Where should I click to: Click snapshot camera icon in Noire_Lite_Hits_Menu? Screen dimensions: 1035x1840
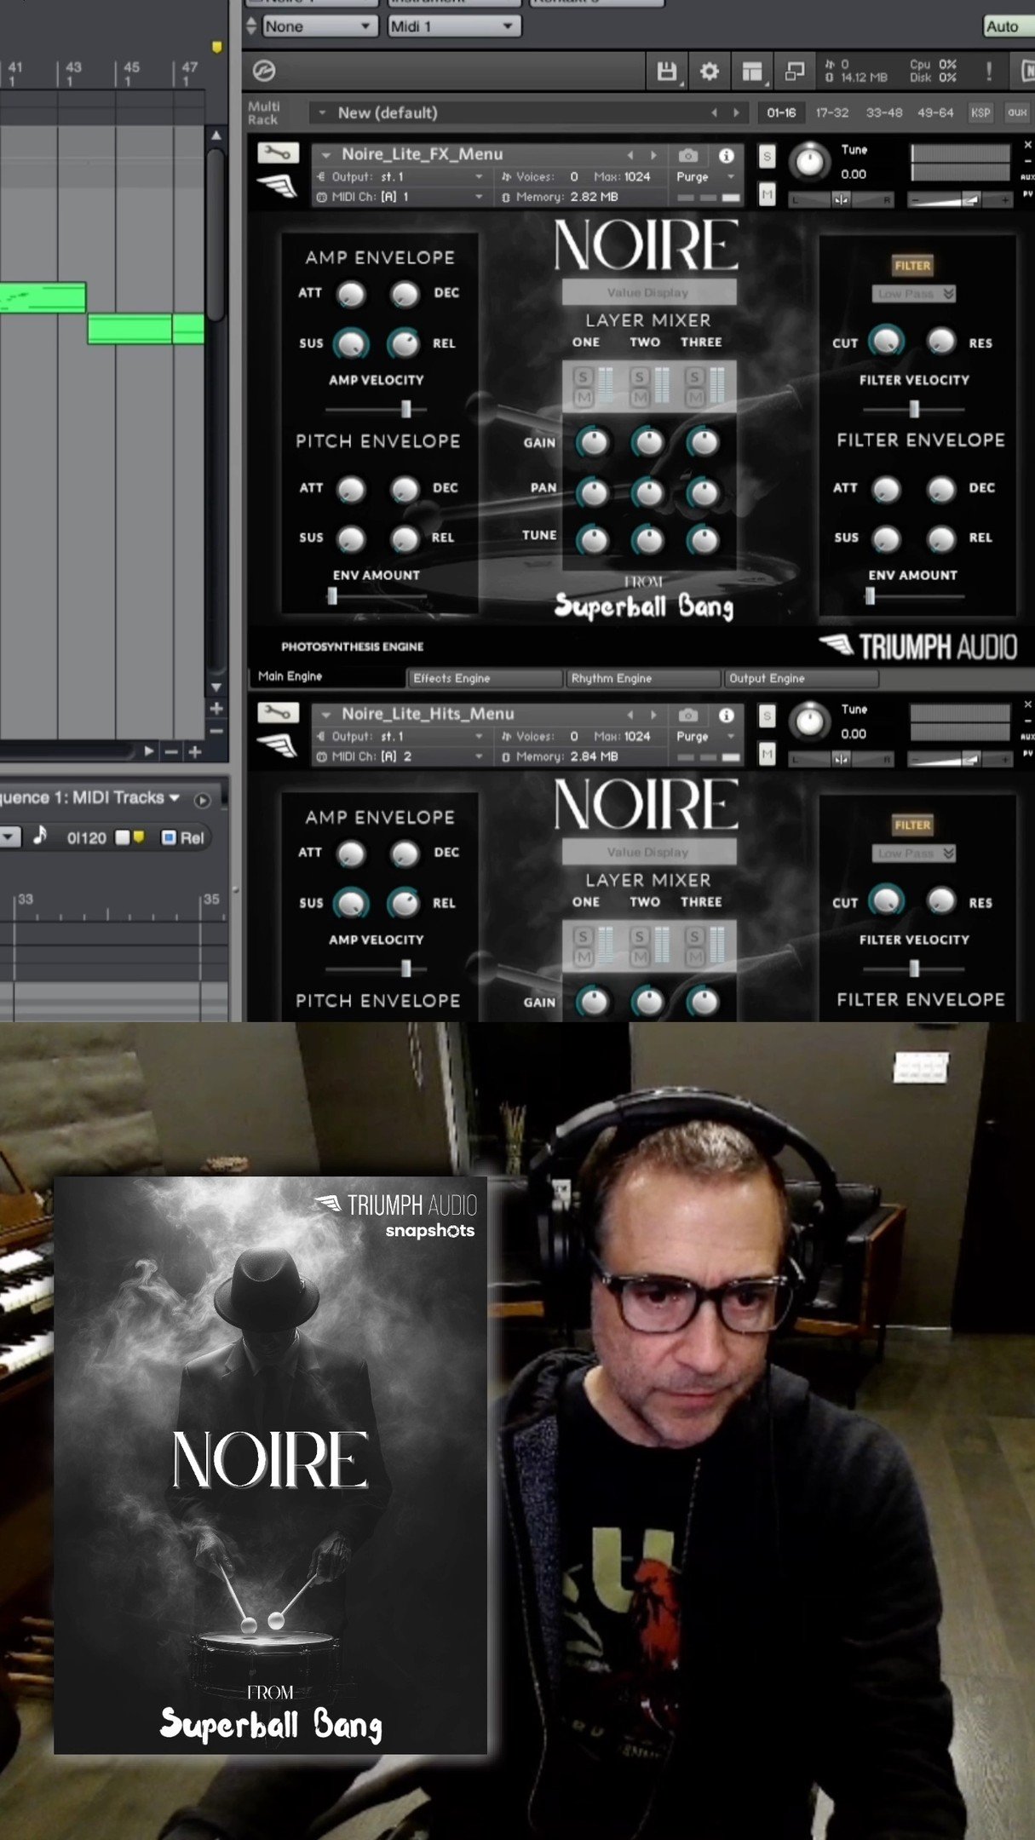pyautogui.click(x=688, y=715)
